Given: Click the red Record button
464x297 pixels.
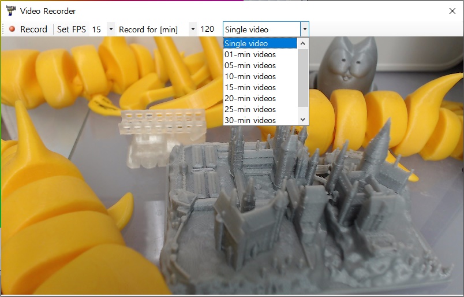Looking at the screenshot, I should click(x=28, y=29).
